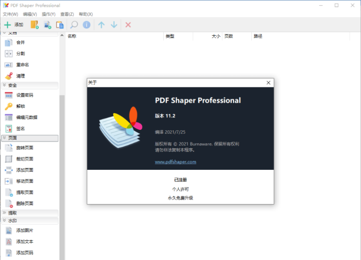This screenshot has height=260, width=361.
Task: Collapse the 安全 security section
Action: tap(30, 85)
